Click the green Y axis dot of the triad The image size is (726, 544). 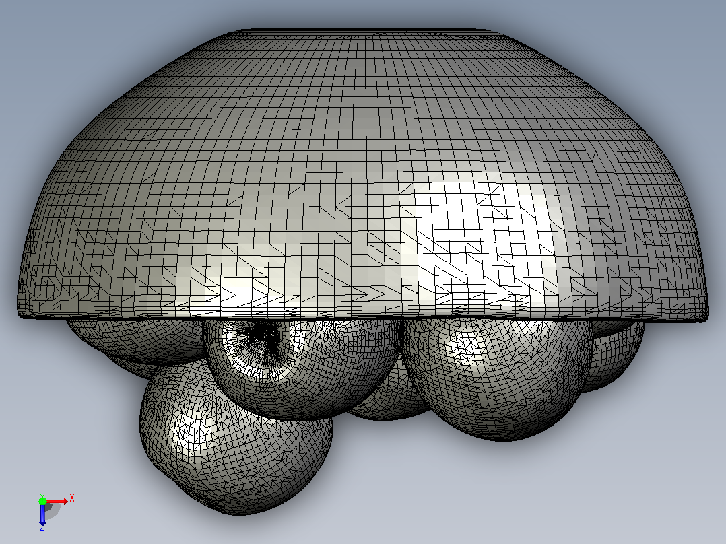click(x=42, y=501)
